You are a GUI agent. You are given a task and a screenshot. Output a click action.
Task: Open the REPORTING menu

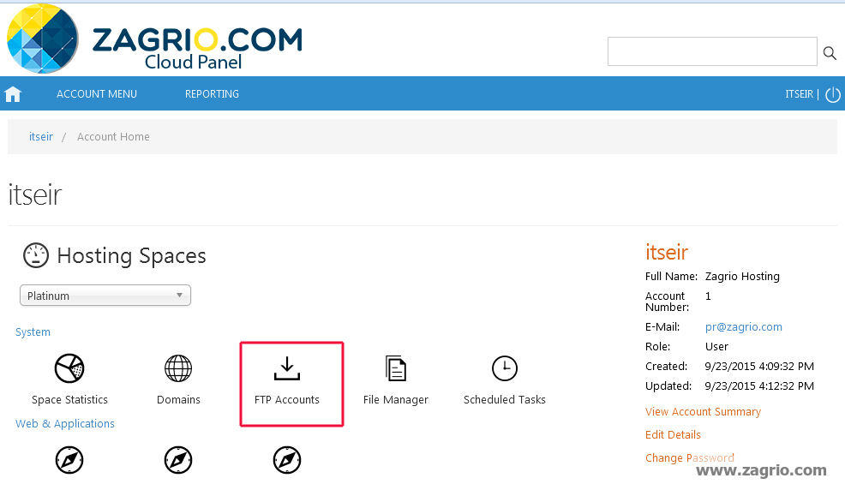point(212,93)
